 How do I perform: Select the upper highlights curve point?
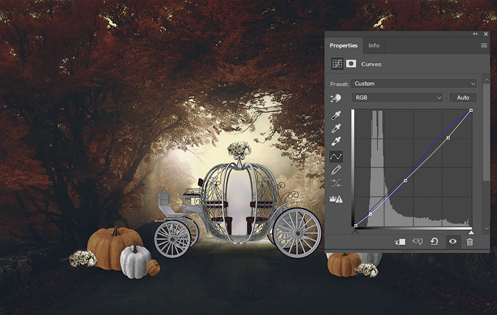pos(448,138)
